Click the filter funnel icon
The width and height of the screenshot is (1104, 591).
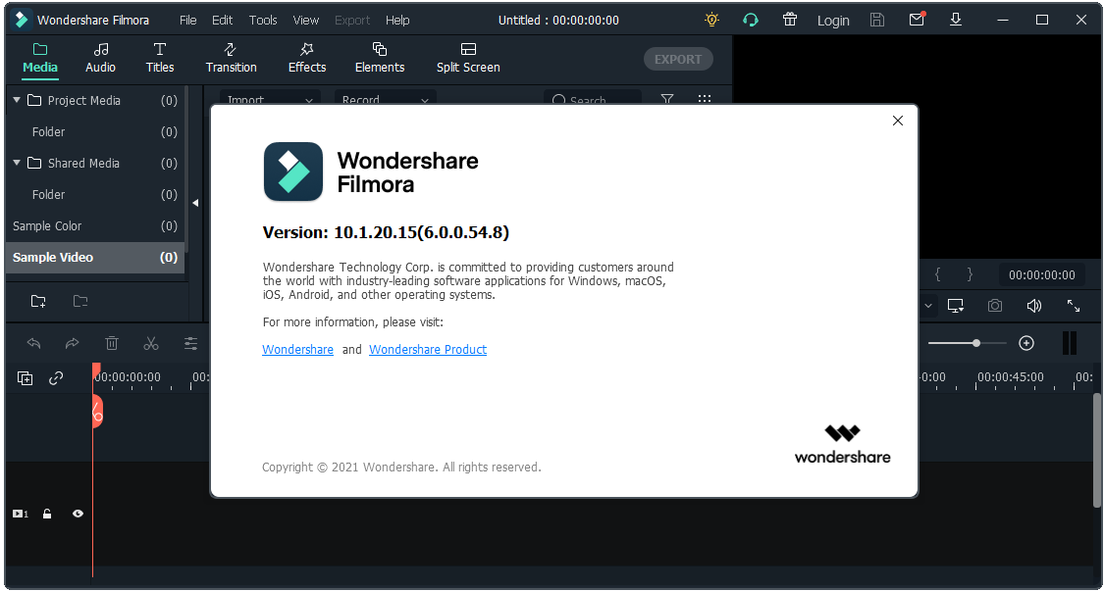pyautogui.click(x=666, y=98)
